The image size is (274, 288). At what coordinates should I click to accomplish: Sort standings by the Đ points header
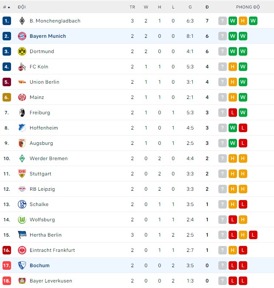click(207, 7)
